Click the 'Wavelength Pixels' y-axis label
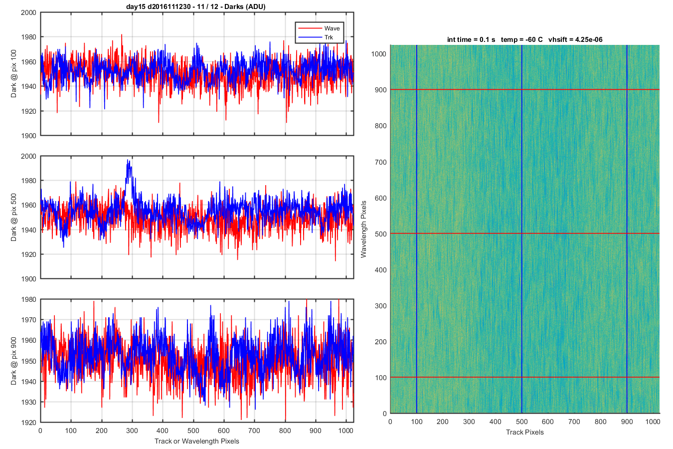The image size is (673, 449). click(363, 229)
